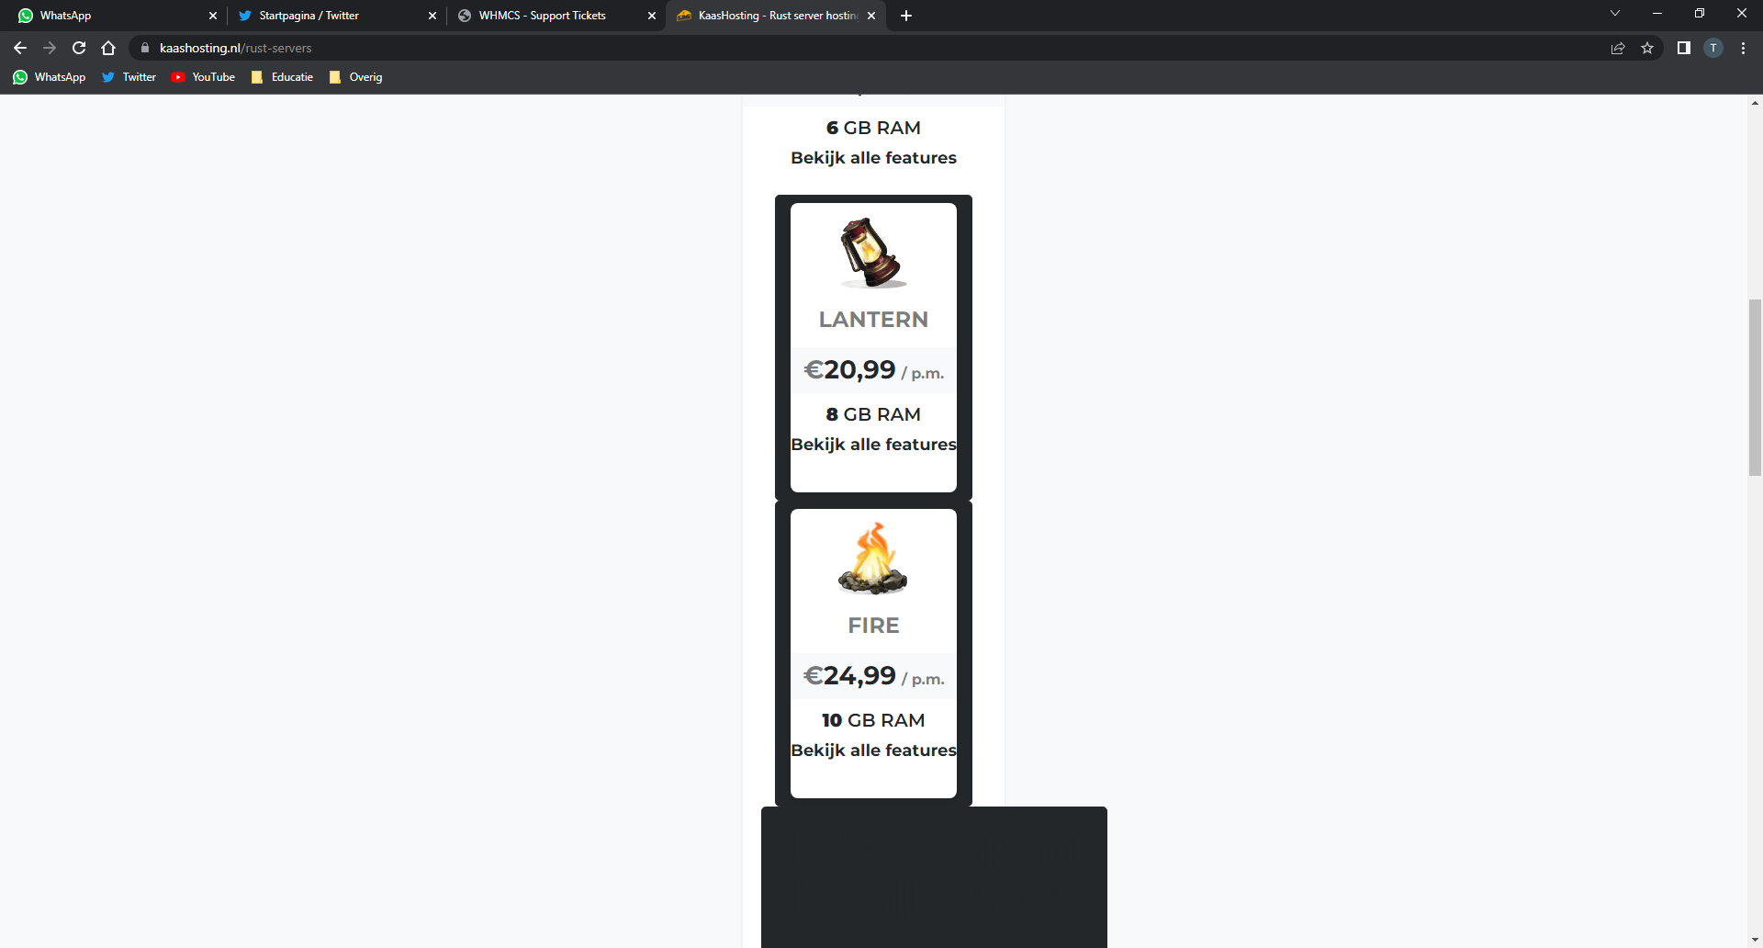Click the Fire campfire plan image
Viewport: 1763px width, 948px height.
872,559
